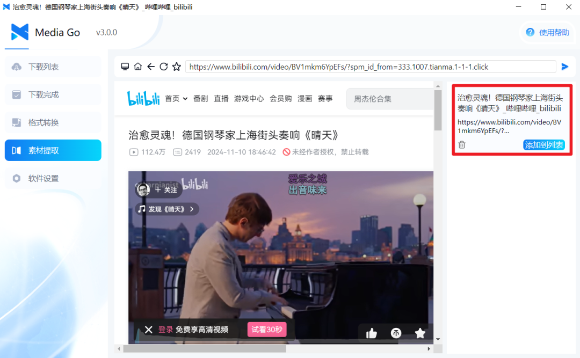Screen dimensions: 580x358
Task: Bookmark the page with star icon
Action: pyautogui.click(x=176, y=67)
